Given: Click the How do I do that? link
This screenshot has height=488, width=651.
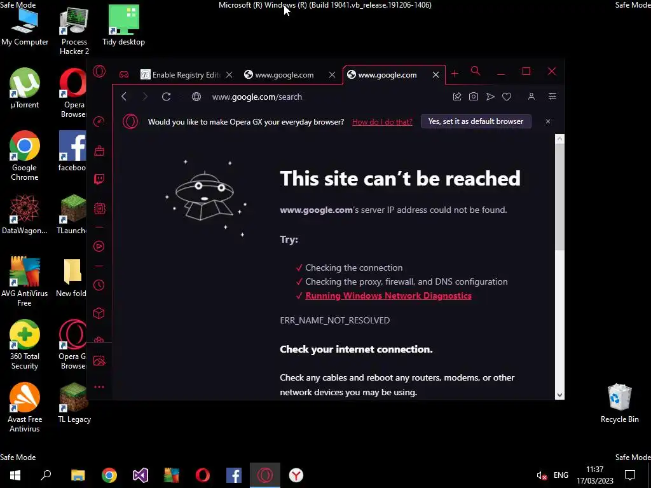Looking at the screenshot, I should pos(382,121).
